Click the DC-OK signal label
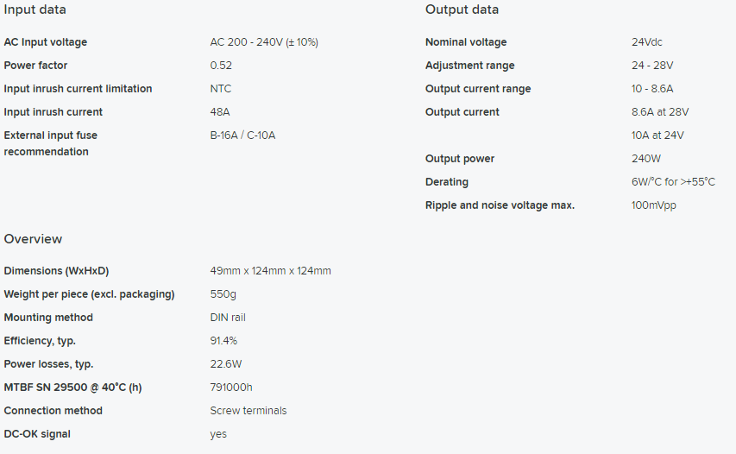Screen dimensions: 736x454 [37, 434]
